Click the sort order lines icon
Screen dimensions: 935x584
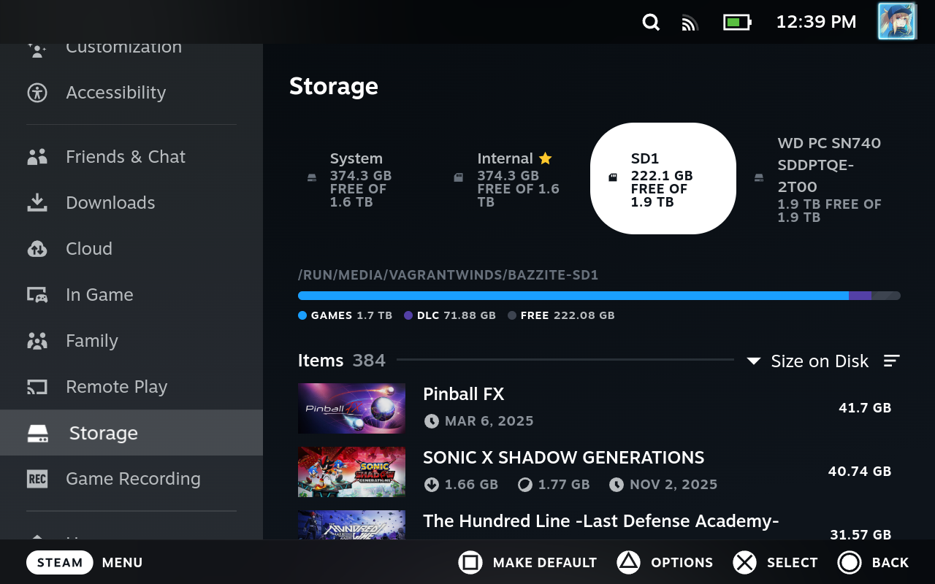coord(891,361)
